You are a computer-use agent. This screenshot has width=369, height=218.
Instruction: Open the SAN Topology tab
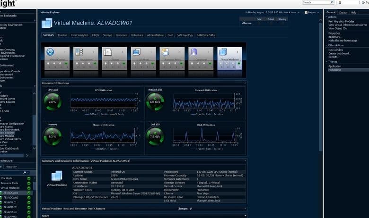(x=184, y=35)
